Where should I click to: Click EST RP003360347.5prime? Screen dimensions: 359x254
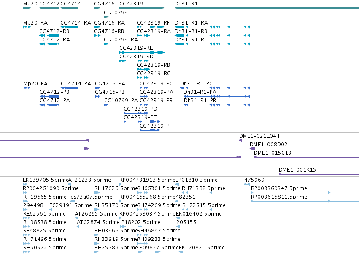point(279,188)
